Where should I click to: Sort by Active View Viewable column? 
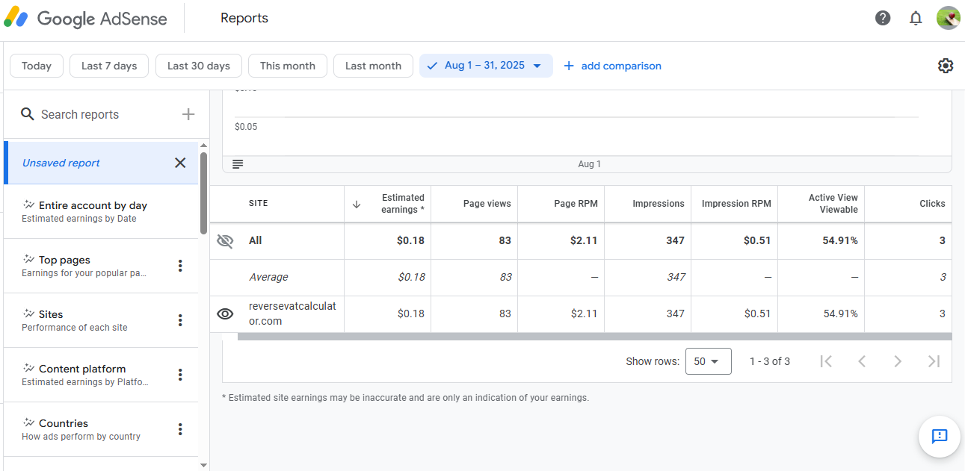click(x=833, y=204)
